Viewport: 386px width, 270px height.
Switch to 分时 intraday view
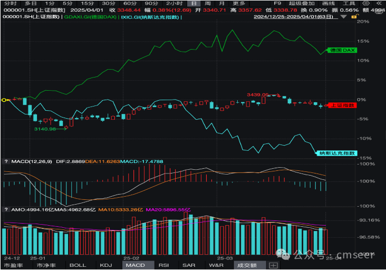tap(11, 3)
